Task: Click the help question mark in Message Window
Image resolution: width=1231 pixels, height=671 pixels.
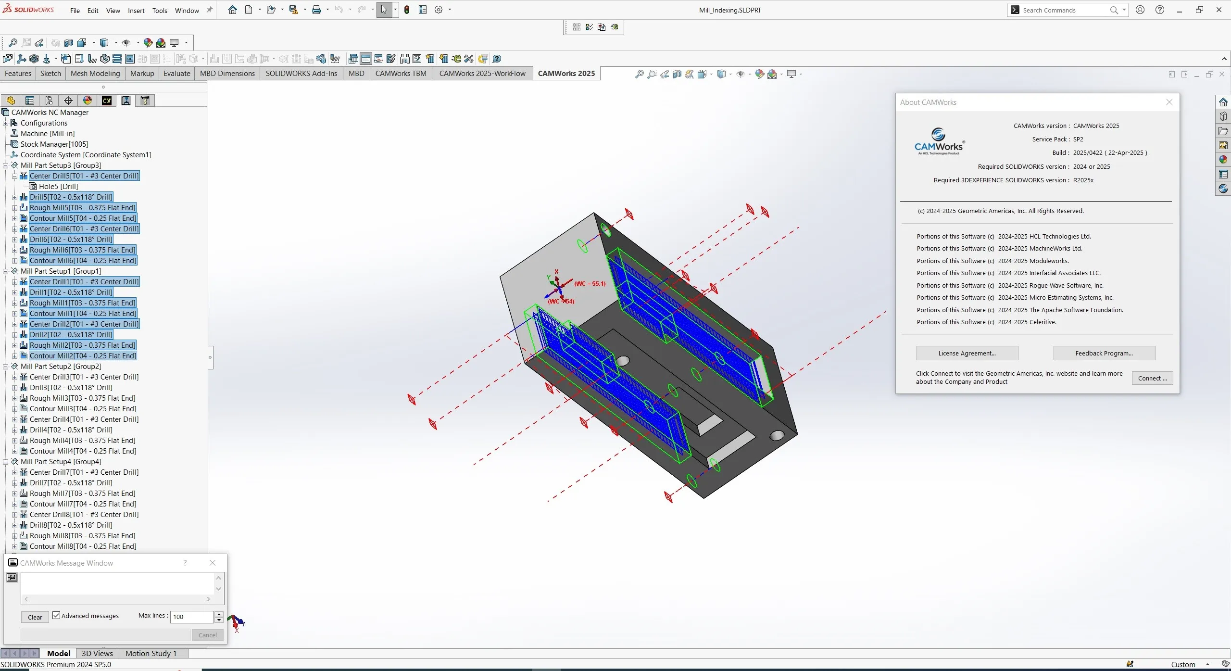Action: (185, 562)
